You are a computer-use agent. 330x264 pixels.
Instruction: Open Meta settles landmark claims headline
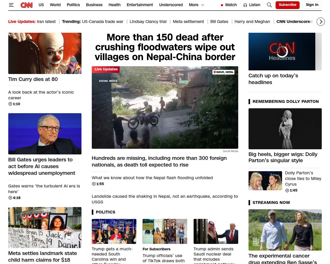(x=43, y=257)
